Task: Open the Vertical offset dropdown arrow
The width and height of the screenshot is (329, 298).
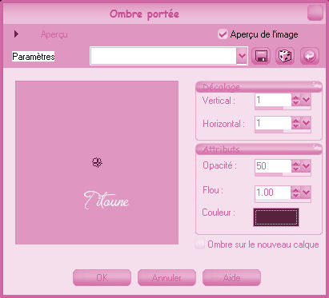Action: pyautogui.click(x=306, y=100)
